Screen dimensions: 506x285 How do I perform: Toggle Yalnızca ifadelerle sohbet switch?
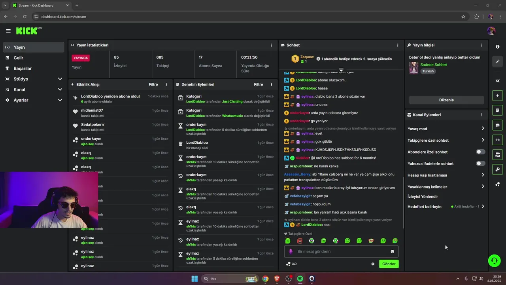480,163
